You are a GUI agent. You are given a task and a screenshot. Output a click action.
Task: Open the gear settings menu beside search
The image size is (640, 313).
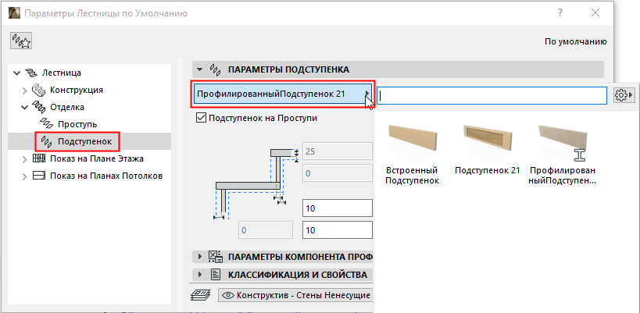pyautogui.click(x=624, y=94)
